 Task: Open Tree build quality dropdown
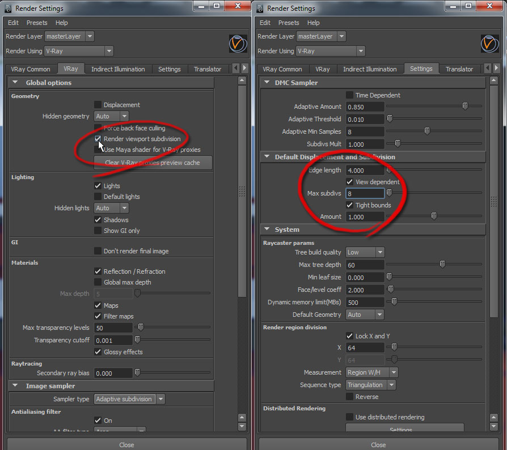[x=365, y=252]
